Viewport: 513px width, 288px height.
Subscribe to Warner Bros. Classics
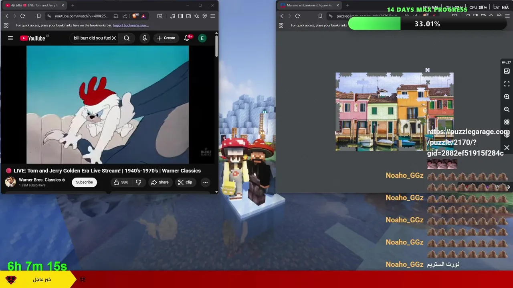pyautogui.click(x=84, y=182)
